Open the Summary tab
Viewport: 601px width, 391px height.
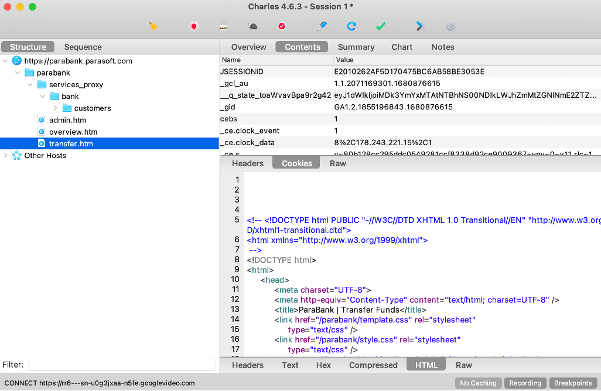tap(356, 47)
